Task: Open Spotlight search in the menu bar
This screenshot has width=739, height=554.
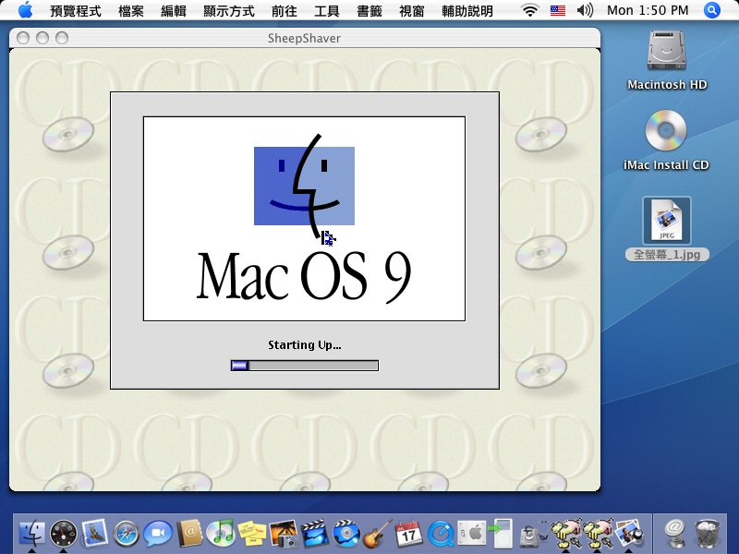Action: (x=711, y=10)
